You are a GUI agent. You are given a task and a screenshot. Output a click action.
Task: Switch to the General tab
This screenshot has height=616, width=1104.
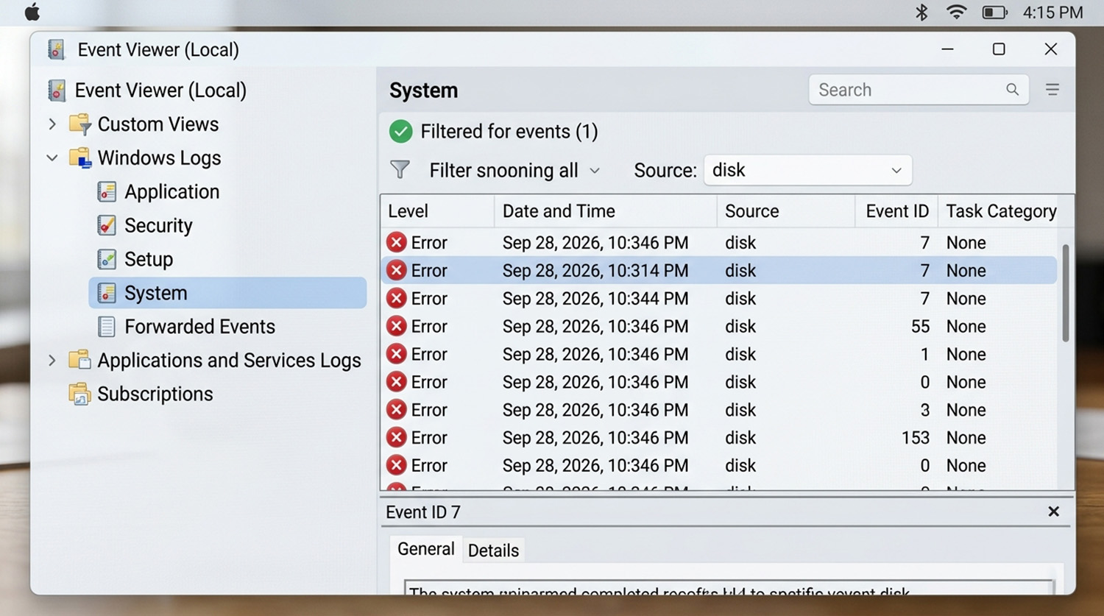point(425,549)
